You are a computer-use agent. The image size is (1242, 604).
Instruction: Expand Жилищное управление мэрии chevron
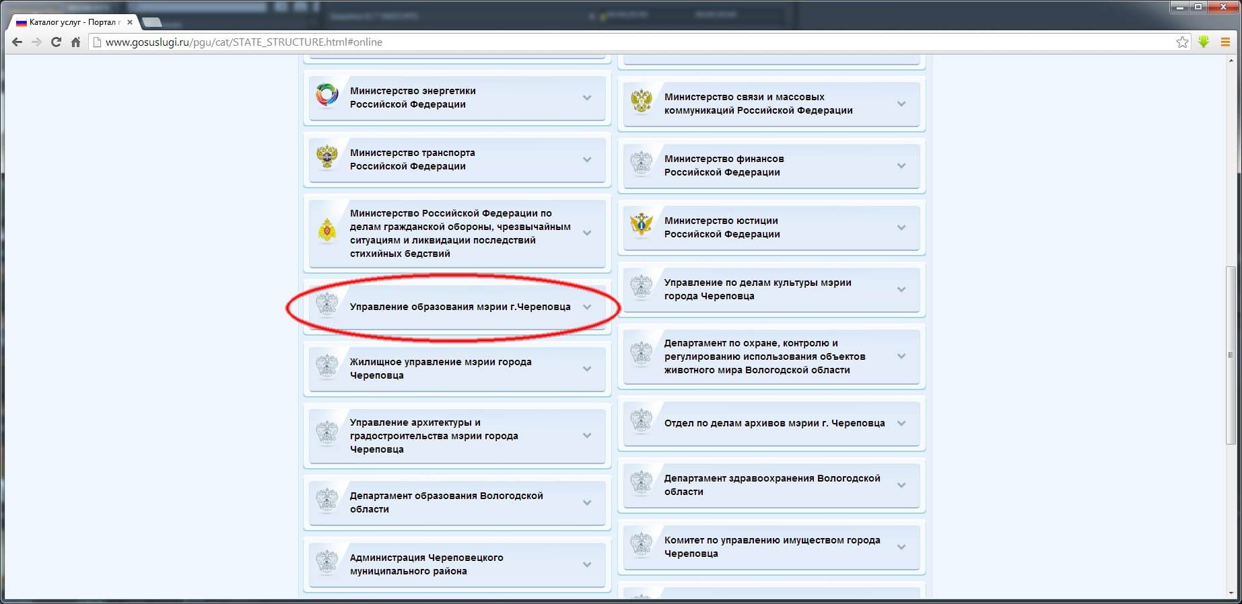tap(587, 369)
